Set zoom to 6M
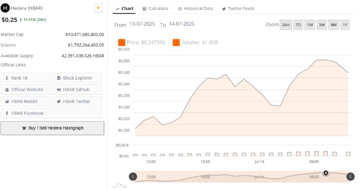The image size is (360, 190). [333, 25]
